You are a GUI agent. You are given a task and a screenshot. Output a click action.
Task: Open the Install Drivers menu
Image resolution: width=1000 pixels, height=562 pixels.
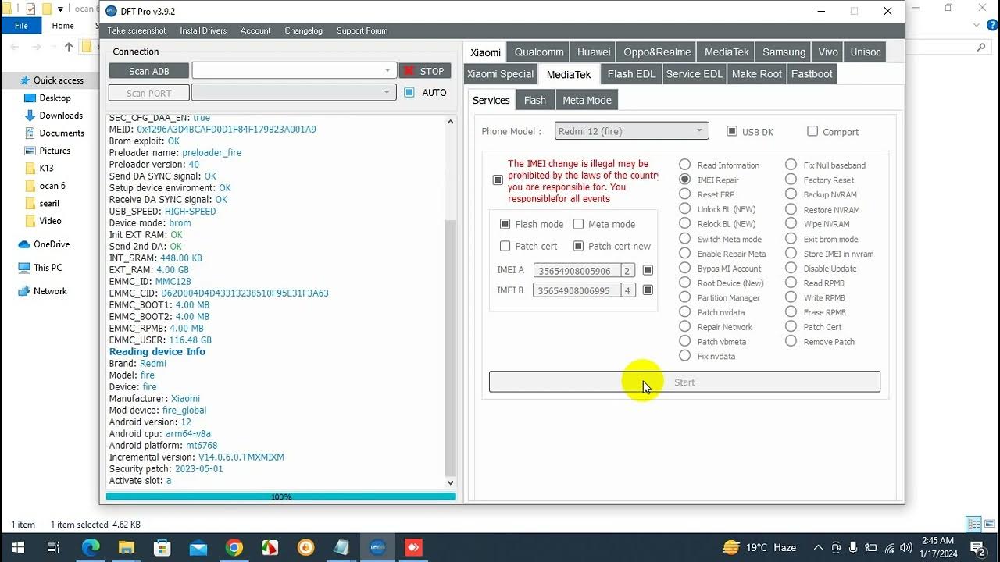(x=203, y=31)
